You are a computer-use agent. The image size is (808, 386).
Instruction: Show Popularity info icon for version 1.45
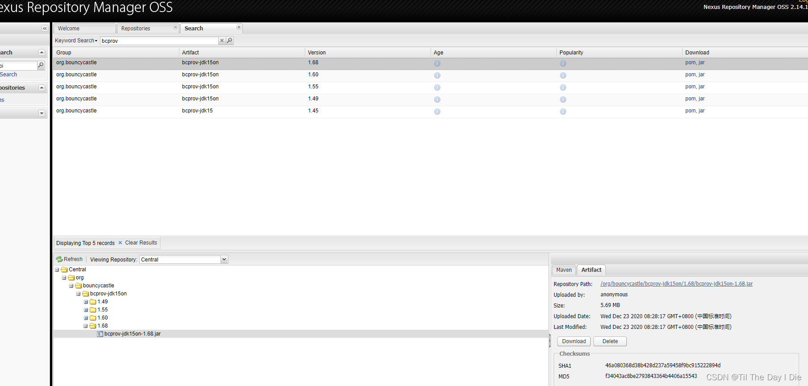coord(563,112)
